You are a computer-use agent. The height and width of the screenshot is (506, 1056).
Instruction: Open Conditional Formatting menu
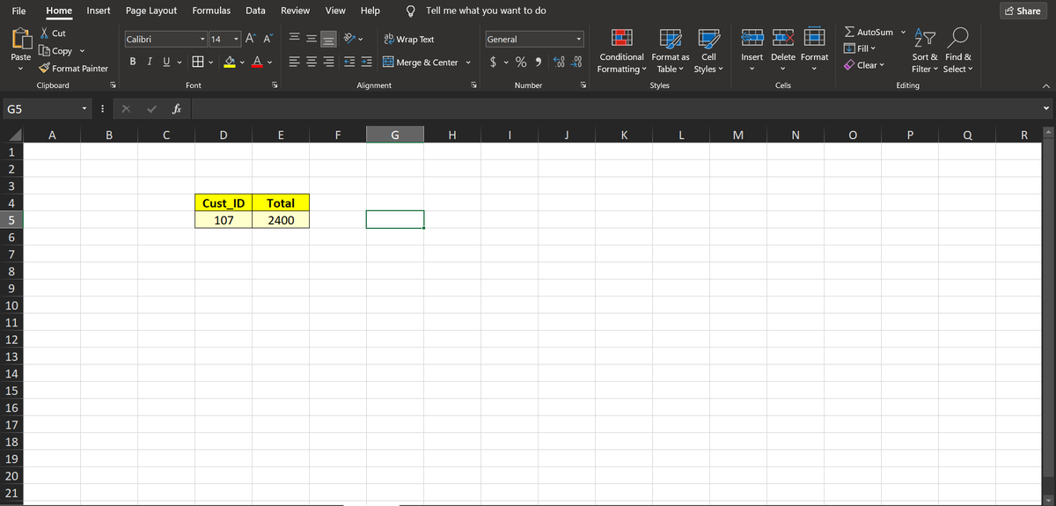click(621, 51)
